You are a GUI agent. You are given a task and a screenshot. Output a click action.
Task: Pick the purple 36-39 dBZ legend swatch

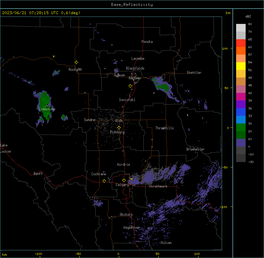point(241,104)
